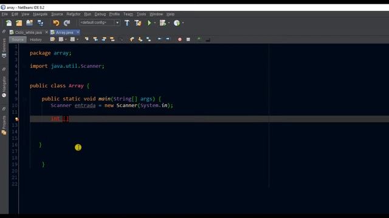Toggle Rectangular Selection mode

pos(120,39)
